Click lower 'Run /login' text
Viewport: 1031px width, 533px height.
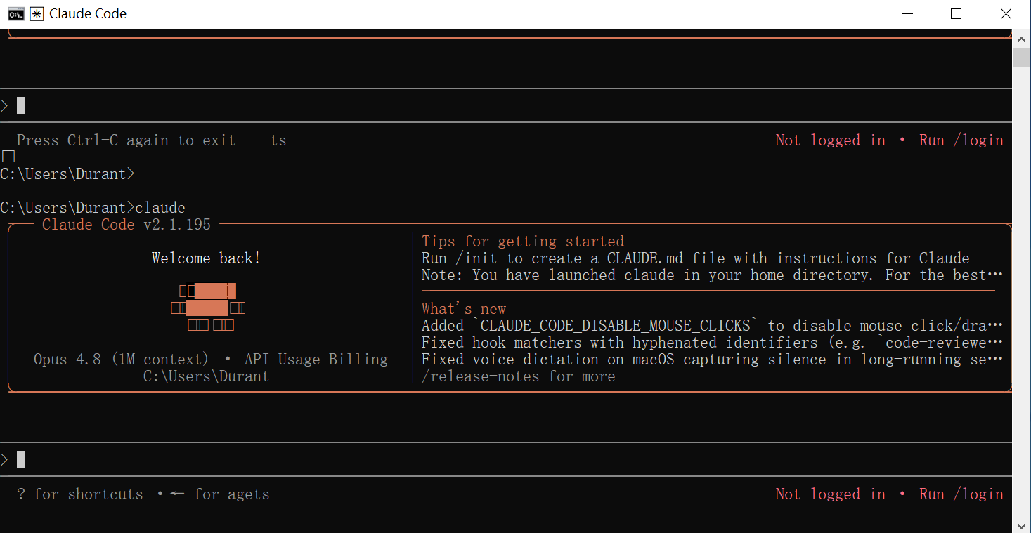coord(961,494)
